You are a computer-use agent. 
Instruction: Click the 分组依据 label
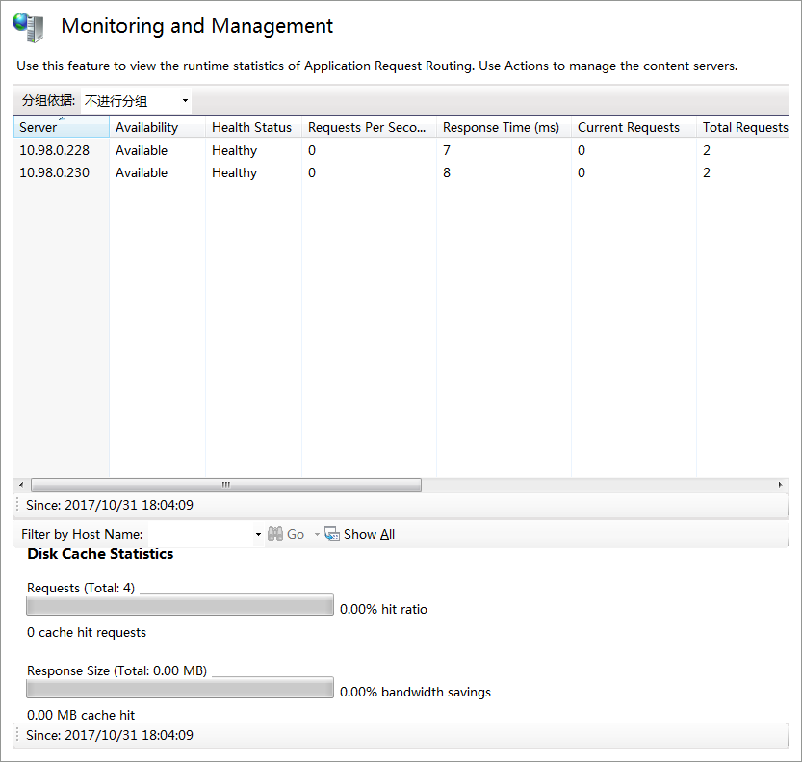pos(48,101)
